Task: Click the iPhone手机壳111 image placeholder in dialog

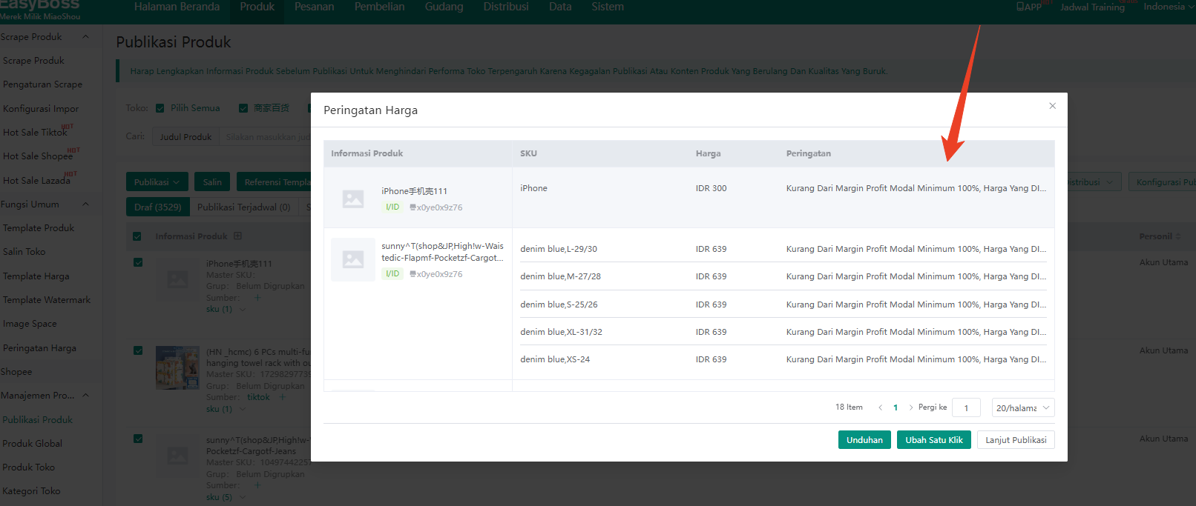Action: tap(353, 199)
